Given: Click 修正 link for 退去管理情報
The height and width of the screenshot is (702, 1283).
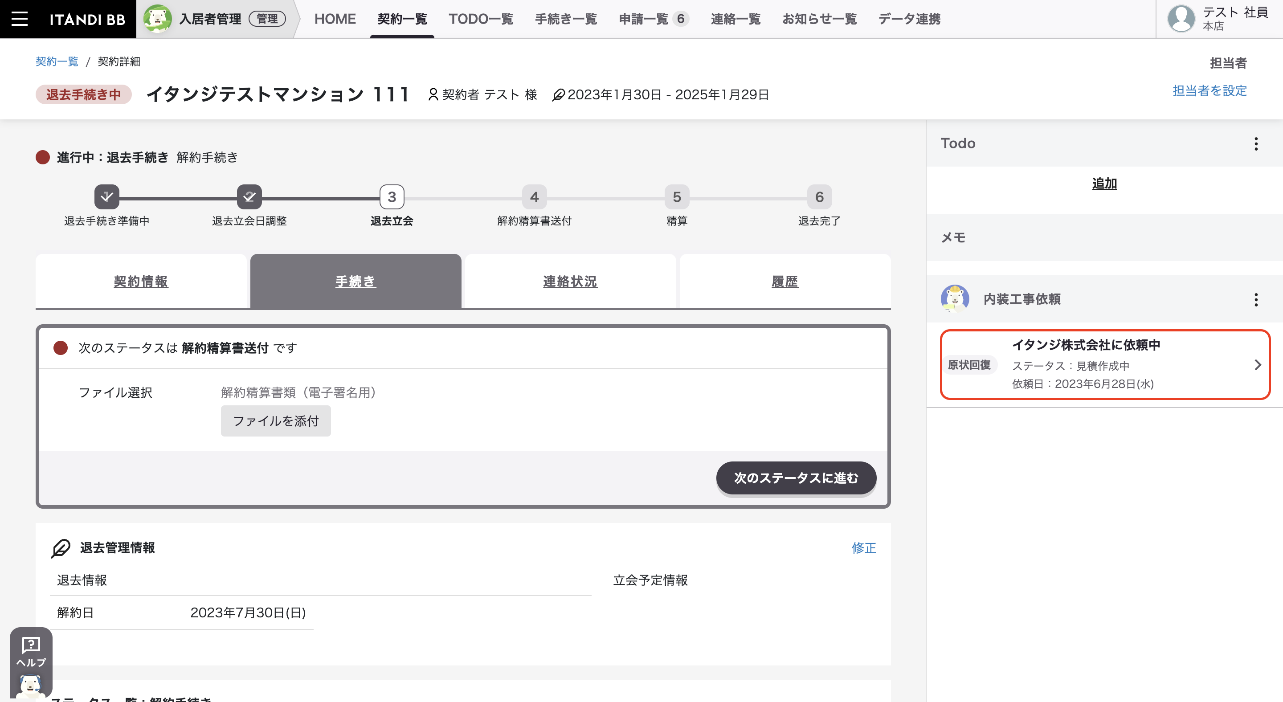Looking at the screenshot, I should click(x=864, y=548).
